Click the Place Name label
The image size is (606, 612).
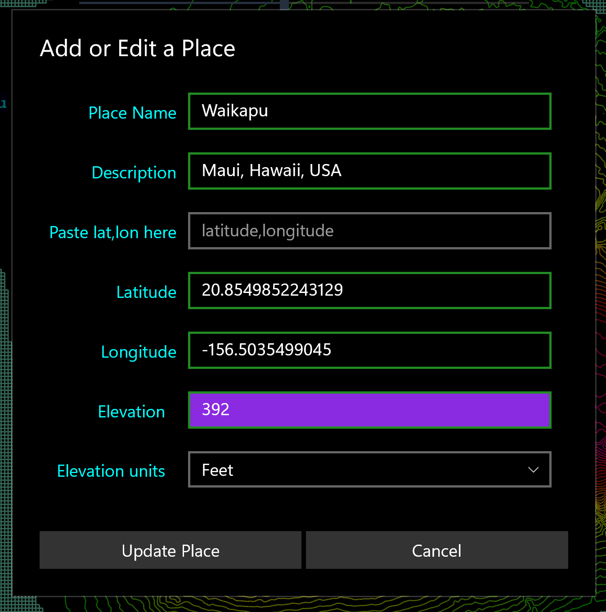[132, 113]
